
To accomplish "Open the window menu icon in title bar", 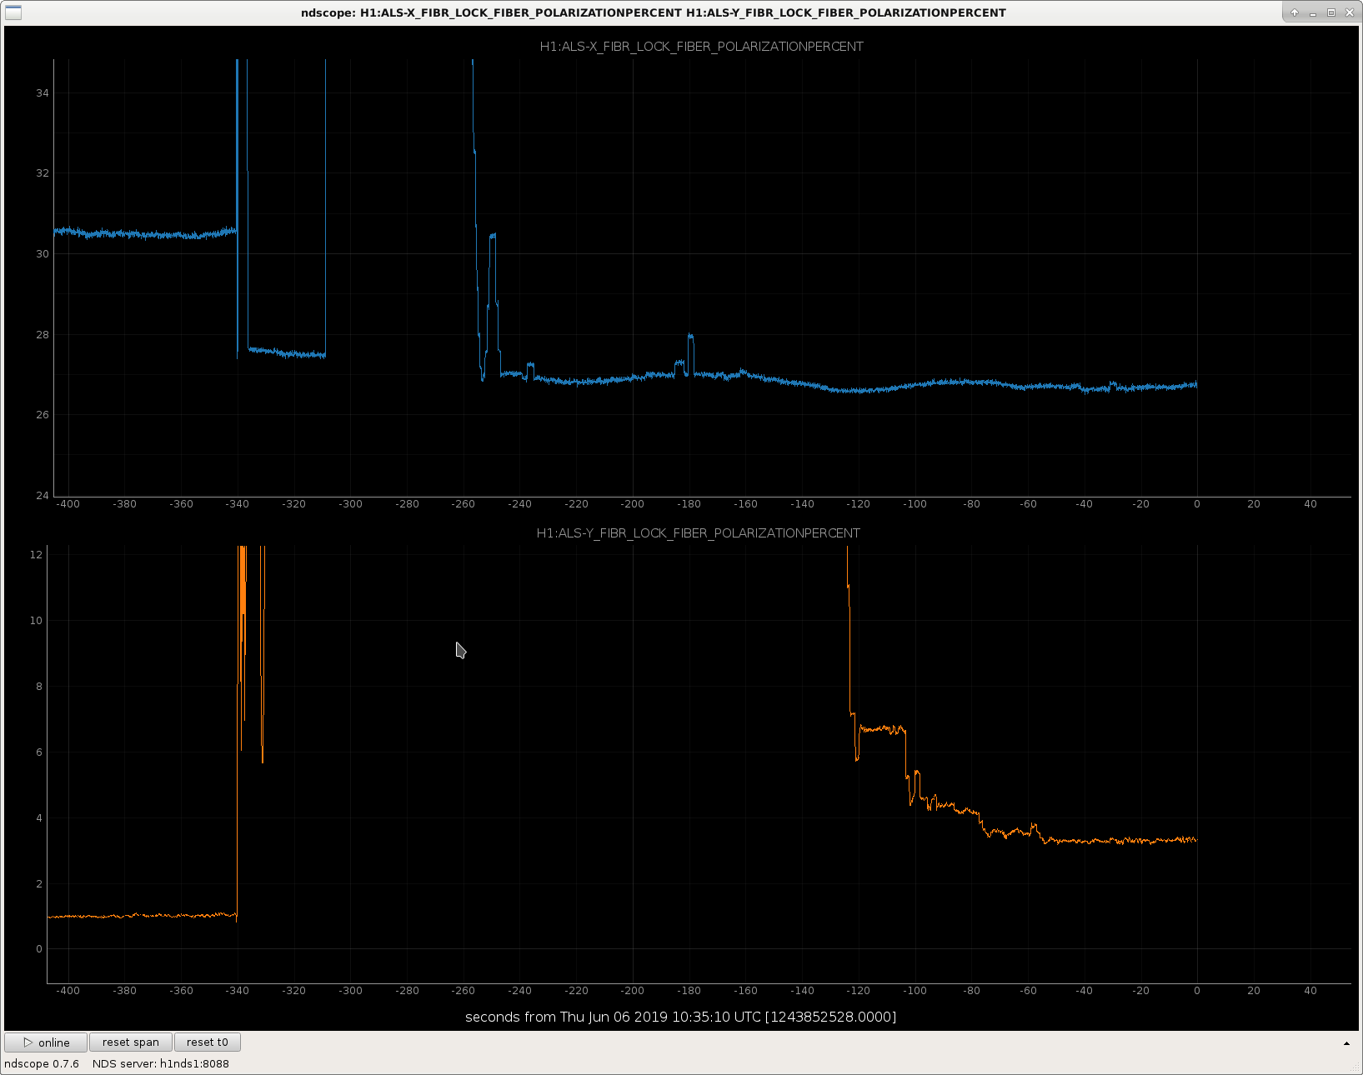I will coord(13,12).
